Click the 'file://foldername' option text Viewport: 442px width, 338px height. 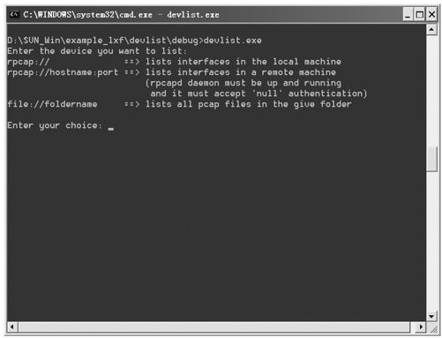click(52, 104)
